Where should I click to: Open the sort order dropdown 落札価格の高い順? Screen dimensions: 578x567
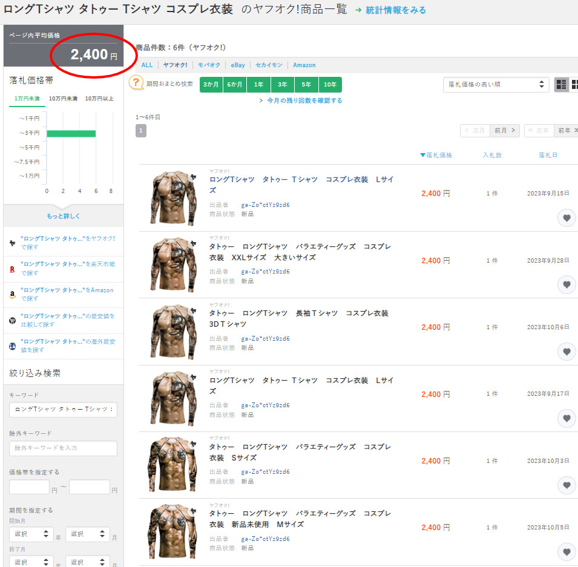click(x=496, y=85)
